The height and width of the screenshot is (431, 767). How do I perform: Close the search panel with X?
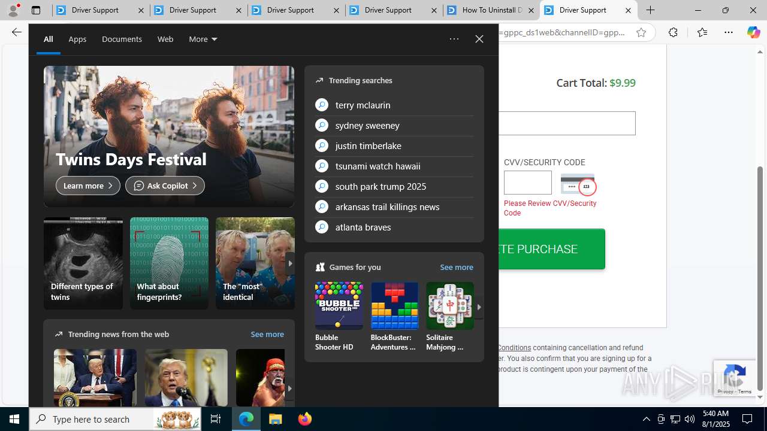(x=479, y=39)
